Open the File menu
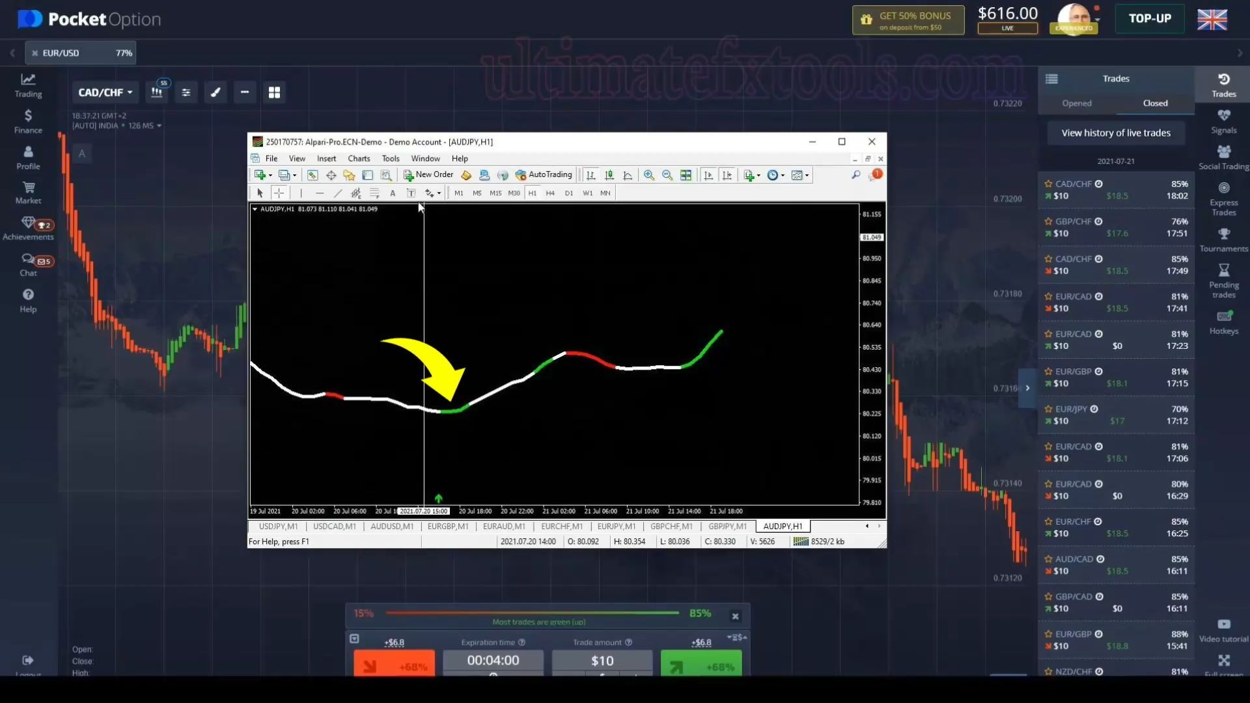This screenshot has width=1250, height=703. [271, 159]
